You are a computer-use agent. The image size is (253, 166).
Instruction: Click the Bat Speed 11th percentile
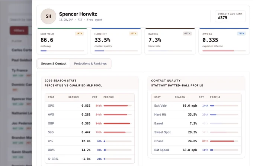tap(205, 150)
